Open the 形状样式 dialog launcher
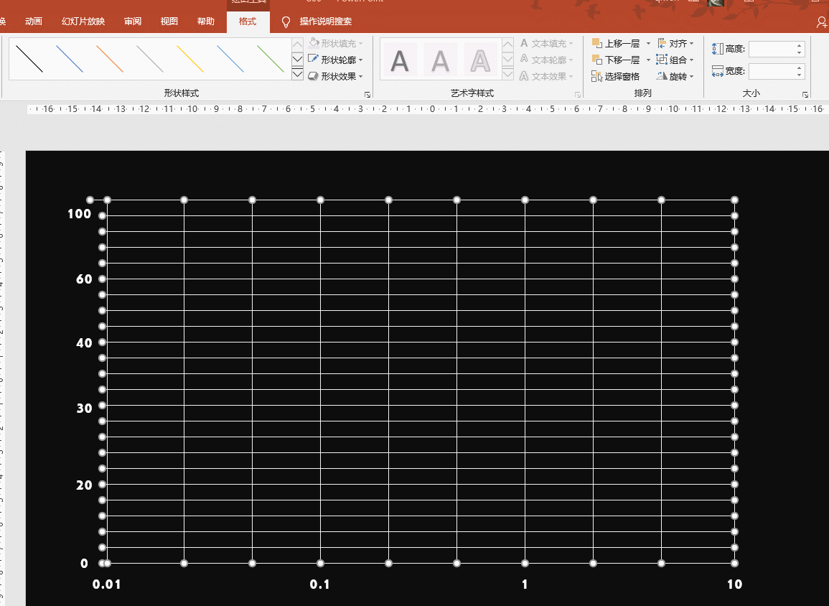 coord(367,95)
